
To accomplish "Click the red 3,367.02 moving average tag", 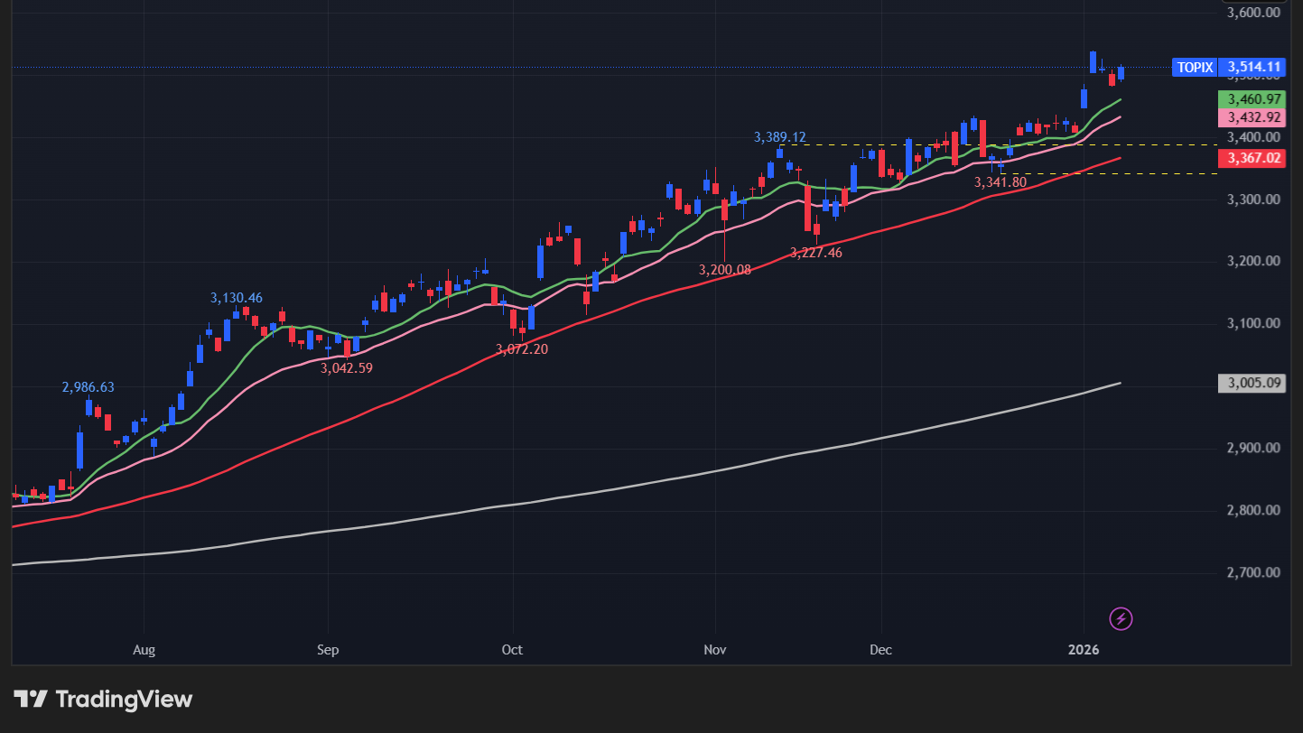I will (1251, 158).
